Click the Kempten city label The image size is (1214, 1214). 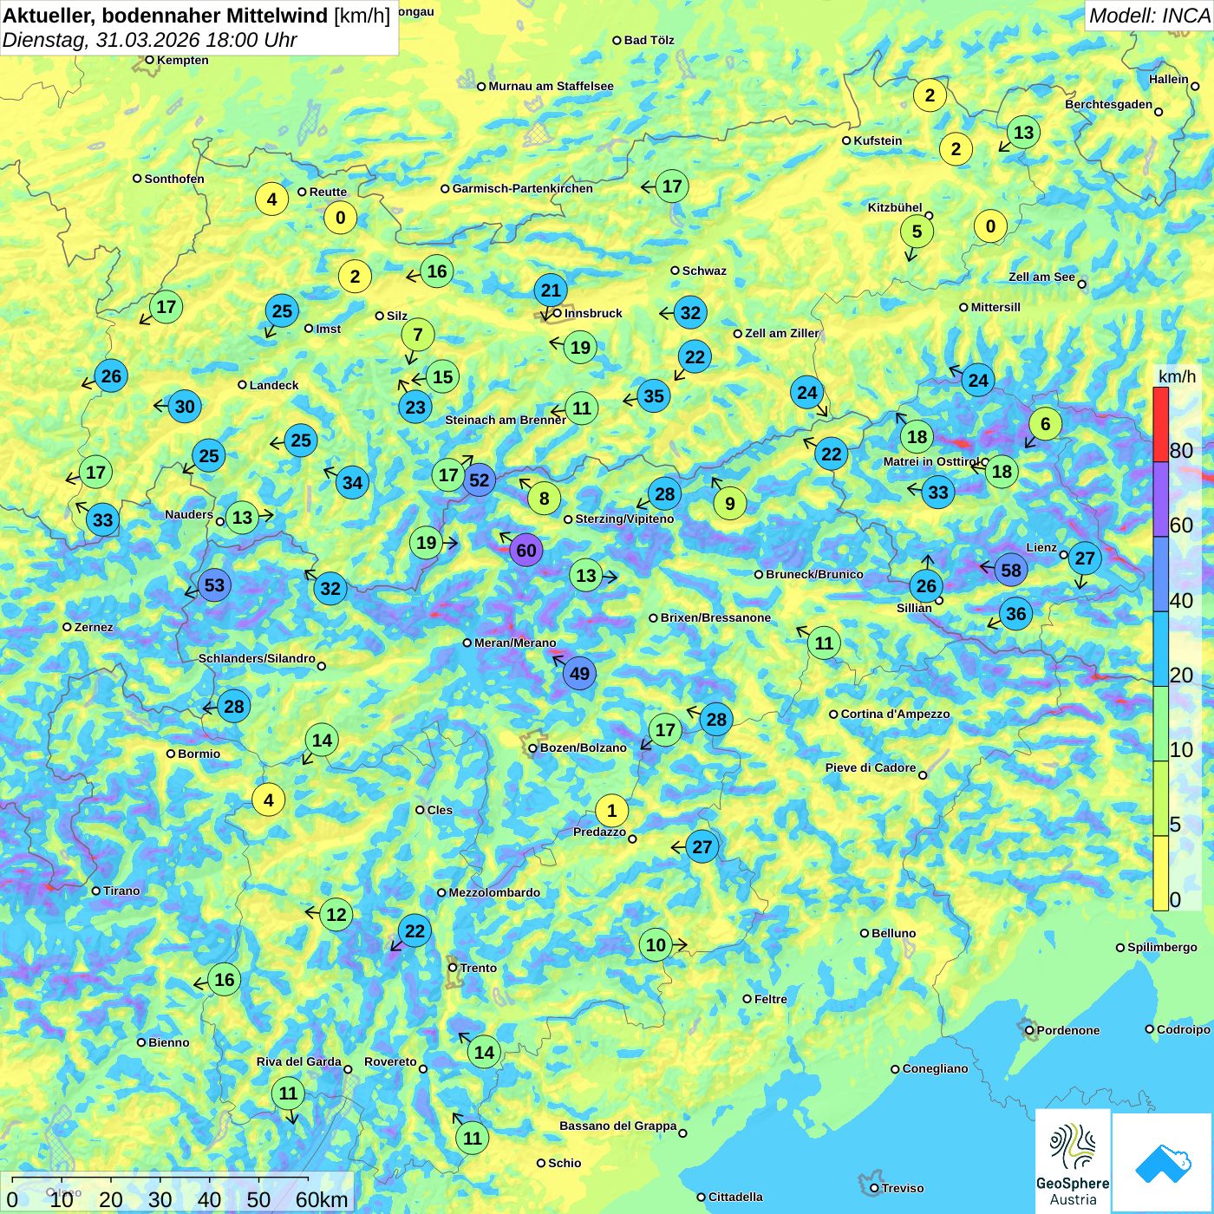coord(183,60)
